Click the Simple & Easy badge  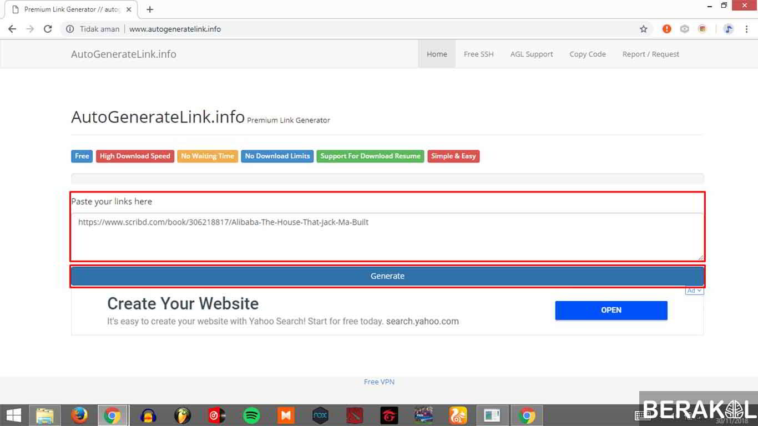tap(453, 156)
